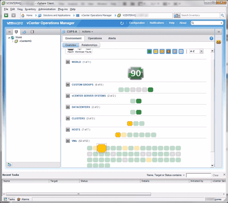Image resolution: width=228 pixels, height=203 pixels.
Task: Click the refresh icon in the vCenter Operations header
Action: [121, 23]
